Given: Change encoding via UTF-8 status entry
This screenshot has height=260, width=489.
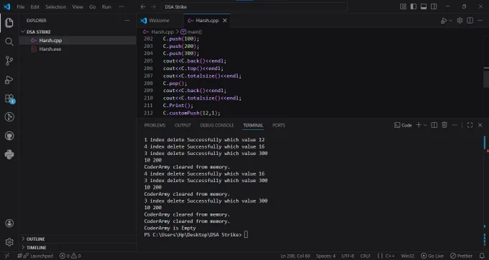Looking at the screenshot, I should (347, 256).
